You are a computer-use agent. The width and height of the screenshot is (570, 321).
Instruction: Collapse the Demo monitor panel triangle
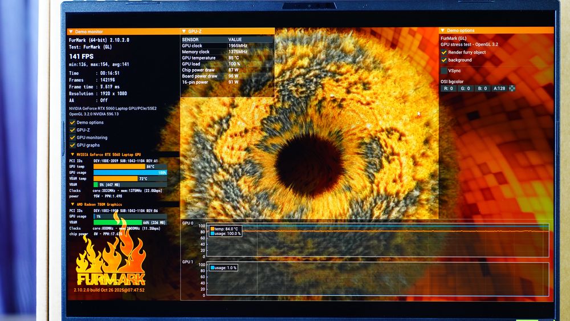tap(71, 31)
